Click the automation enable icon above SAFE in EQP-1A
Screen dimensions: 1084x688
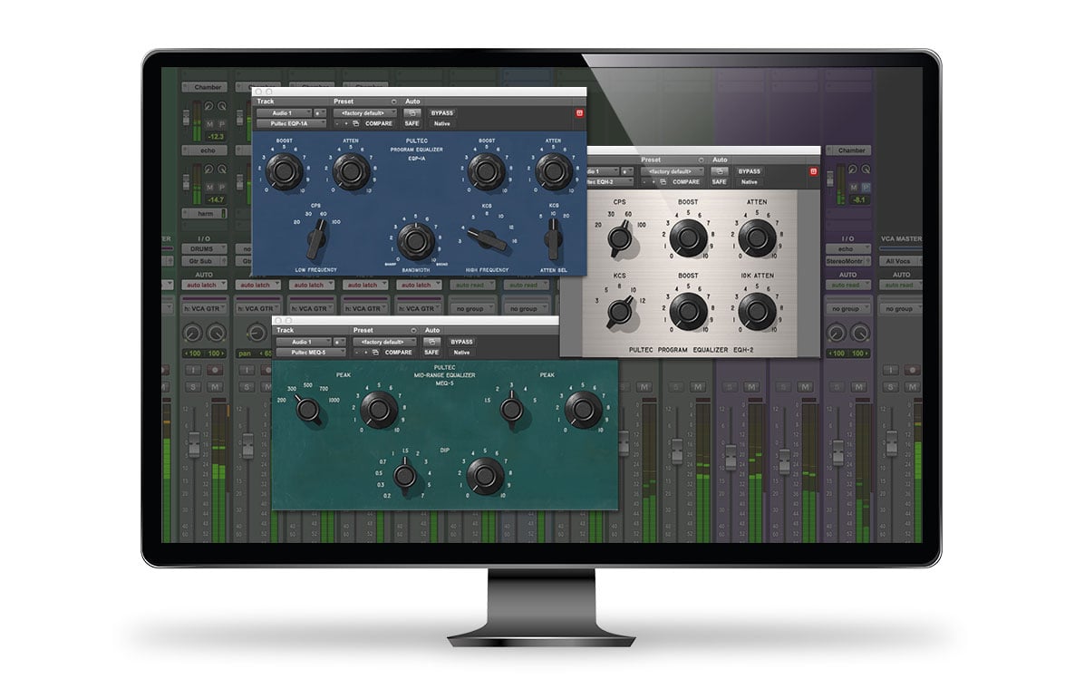click(411, 113)
